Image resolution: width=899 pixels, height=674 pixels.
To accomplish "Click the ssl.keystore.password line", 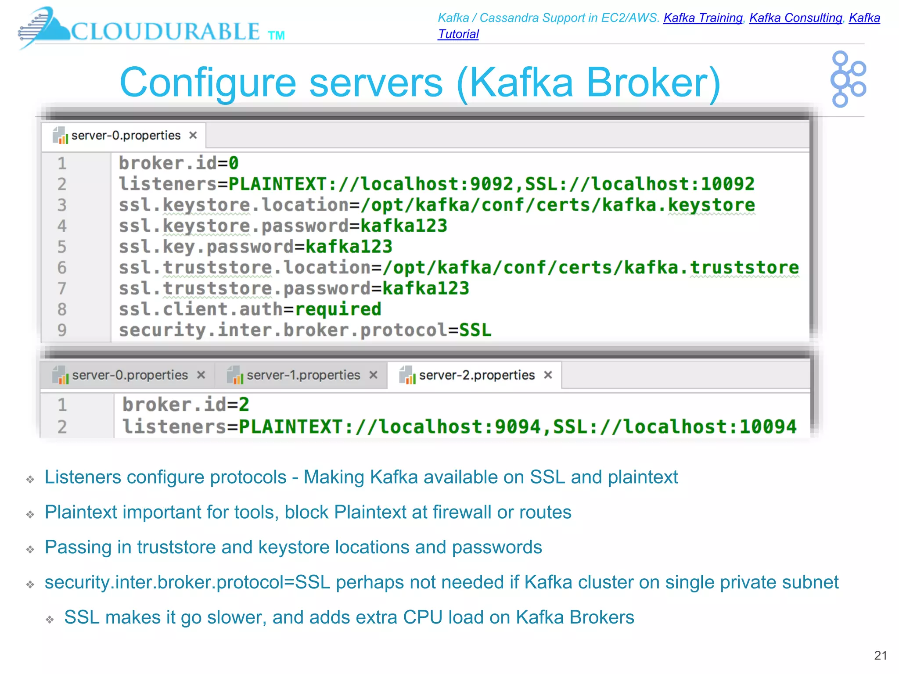I will point(283,226).
